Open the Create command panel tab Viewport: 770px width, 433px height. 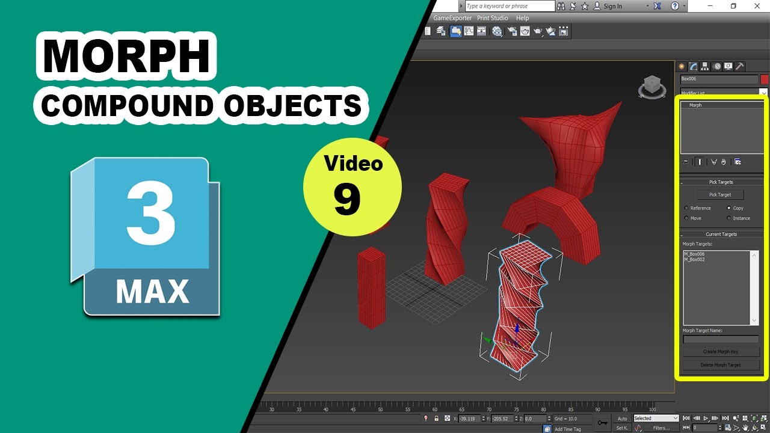(x=682, y=66)
